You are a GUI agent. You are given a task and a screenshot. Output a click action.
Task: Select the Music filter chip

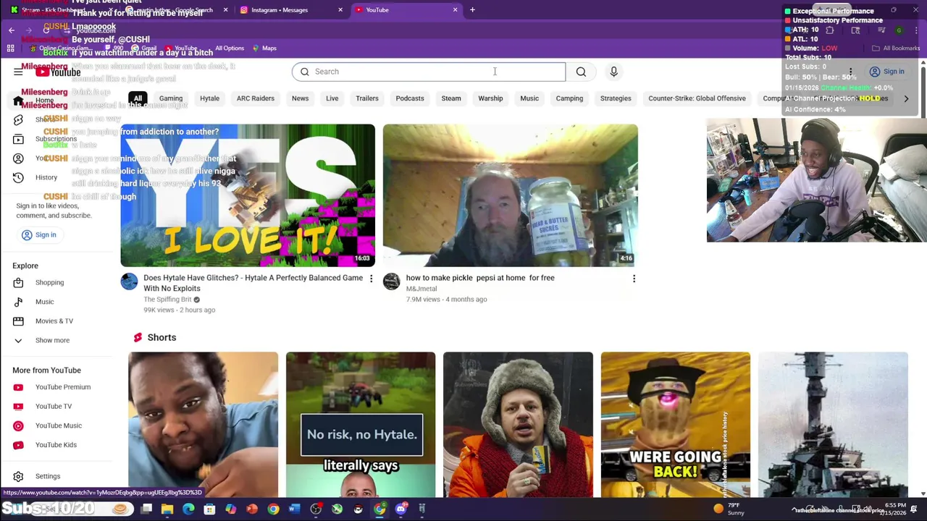tap(529, 98)
